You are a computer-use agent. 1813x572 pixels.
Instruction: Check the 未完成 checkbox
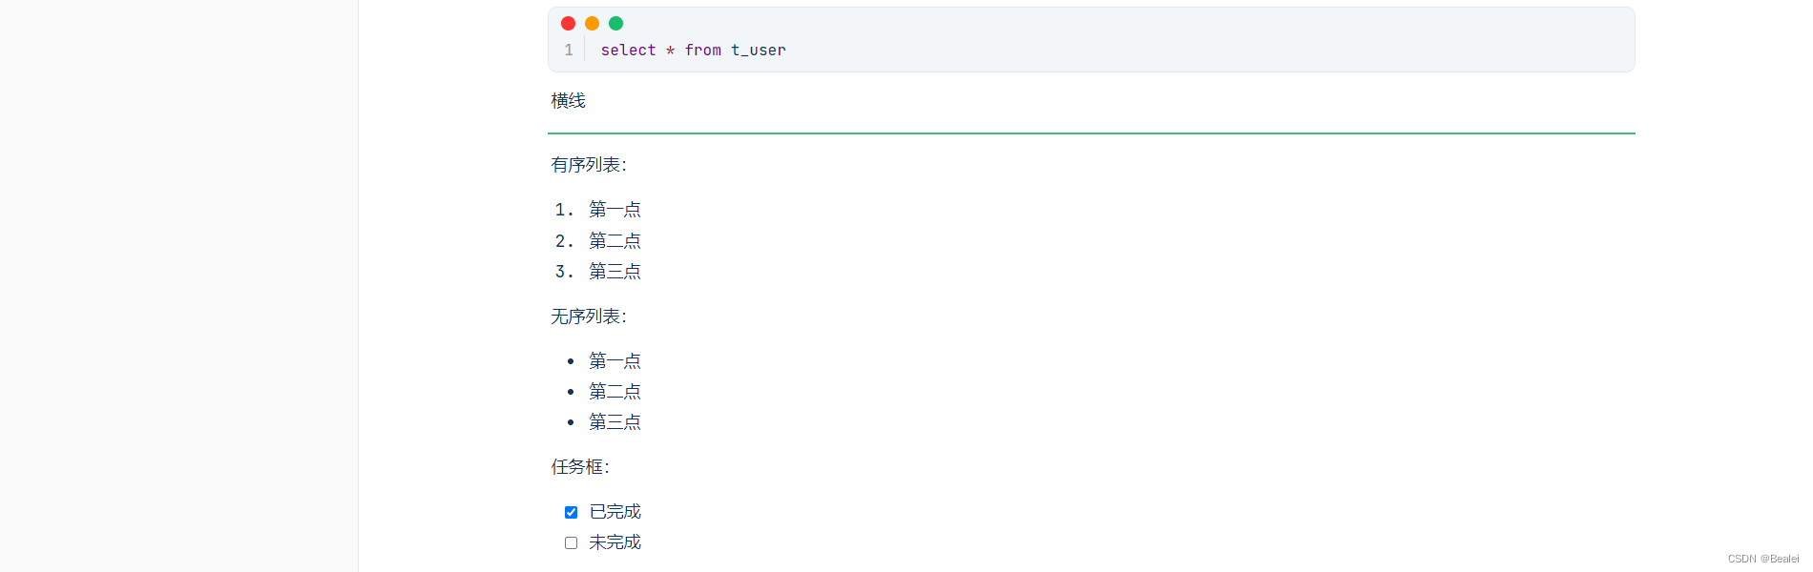coord(571,542)
